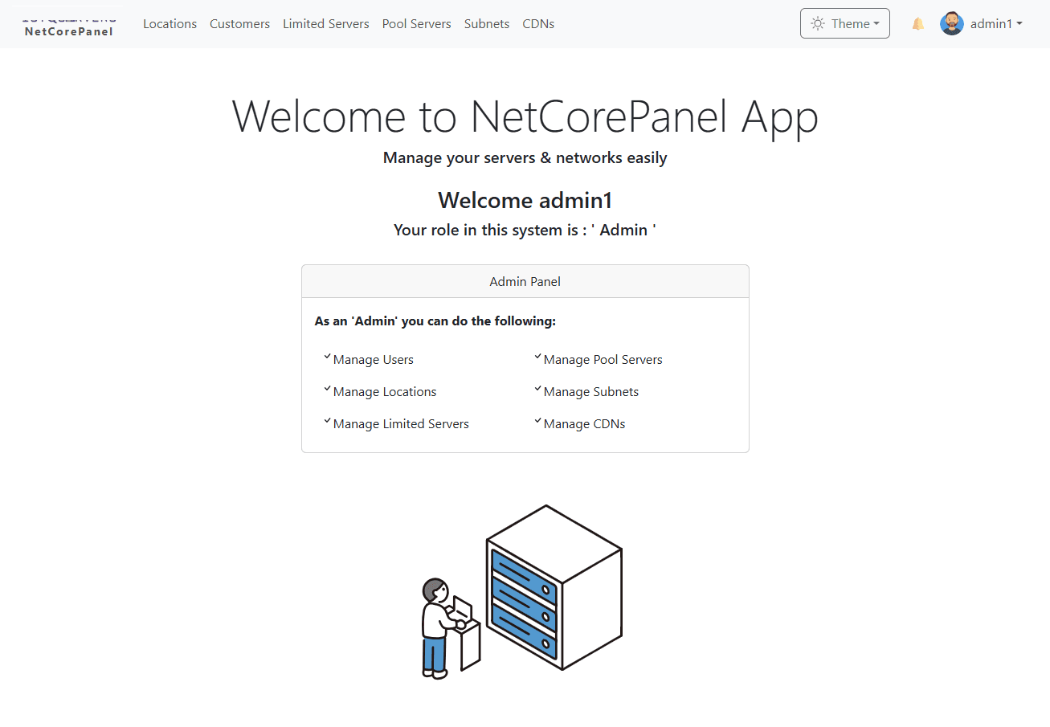Click the 'Welcome admin1' heading

click(525, 200)
